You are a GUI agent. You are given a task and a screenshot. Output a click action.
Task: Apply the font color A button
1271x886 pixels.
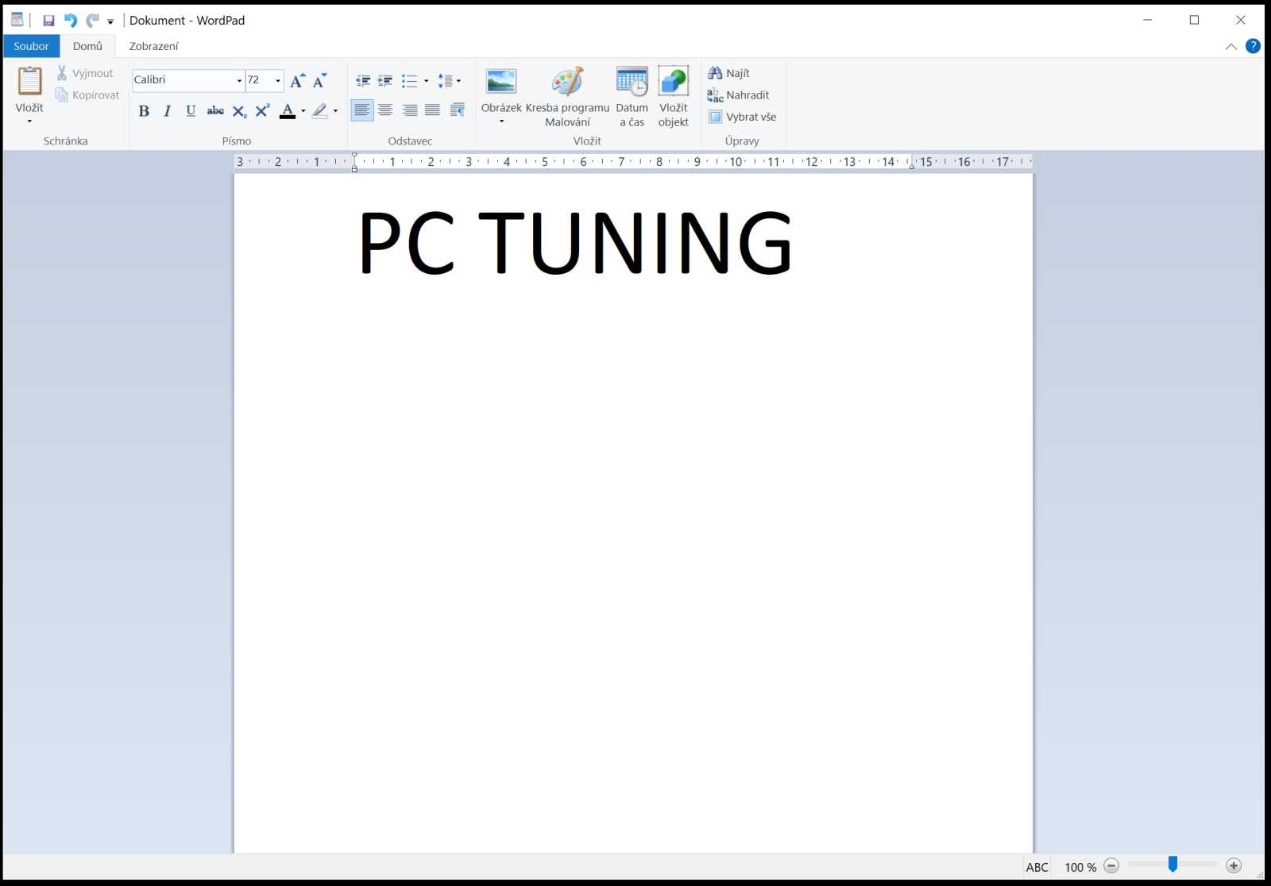(288, 111)
